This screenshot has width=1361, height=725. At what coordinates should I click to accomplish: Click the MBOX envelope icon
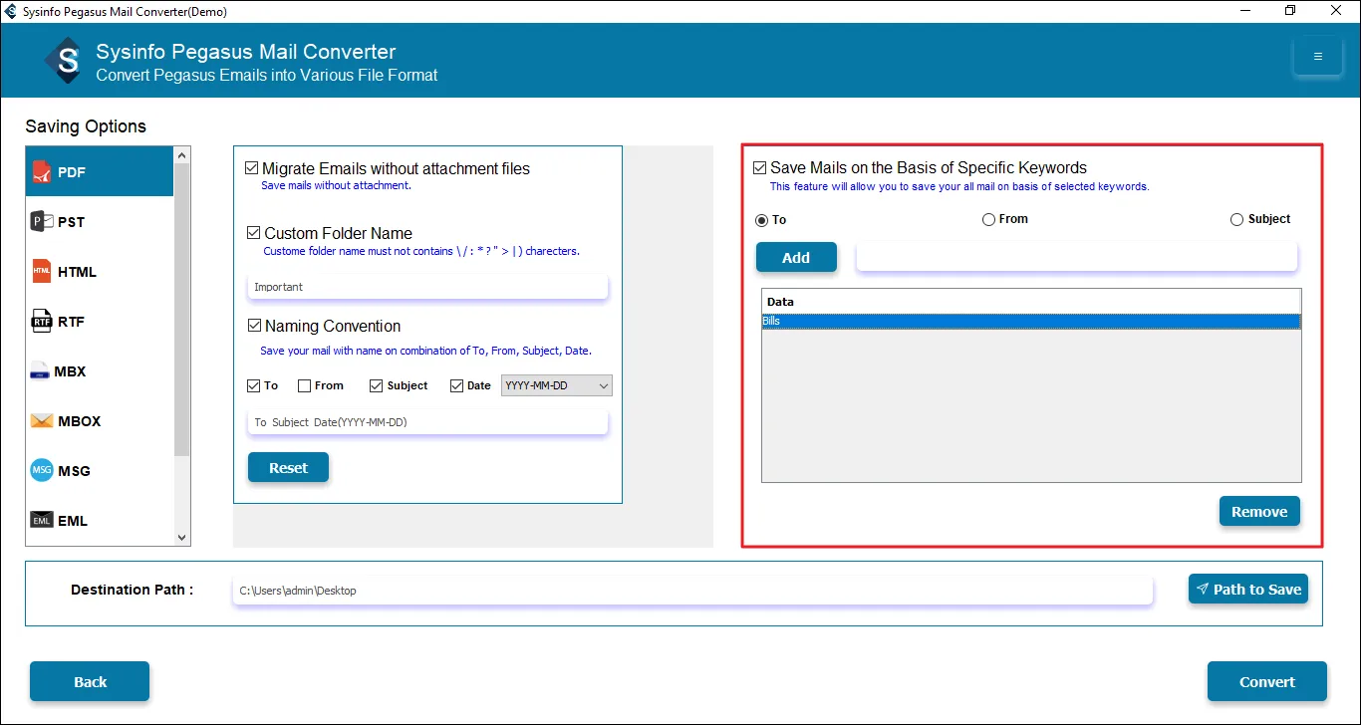[x=42, y=421]
